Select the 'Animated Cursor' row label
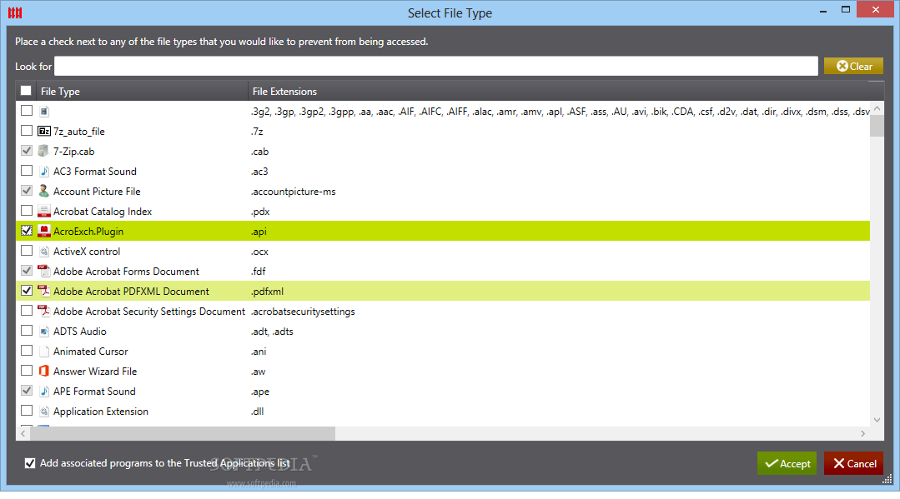This screenshot has width=900, height=499. (x=91, y=352)
